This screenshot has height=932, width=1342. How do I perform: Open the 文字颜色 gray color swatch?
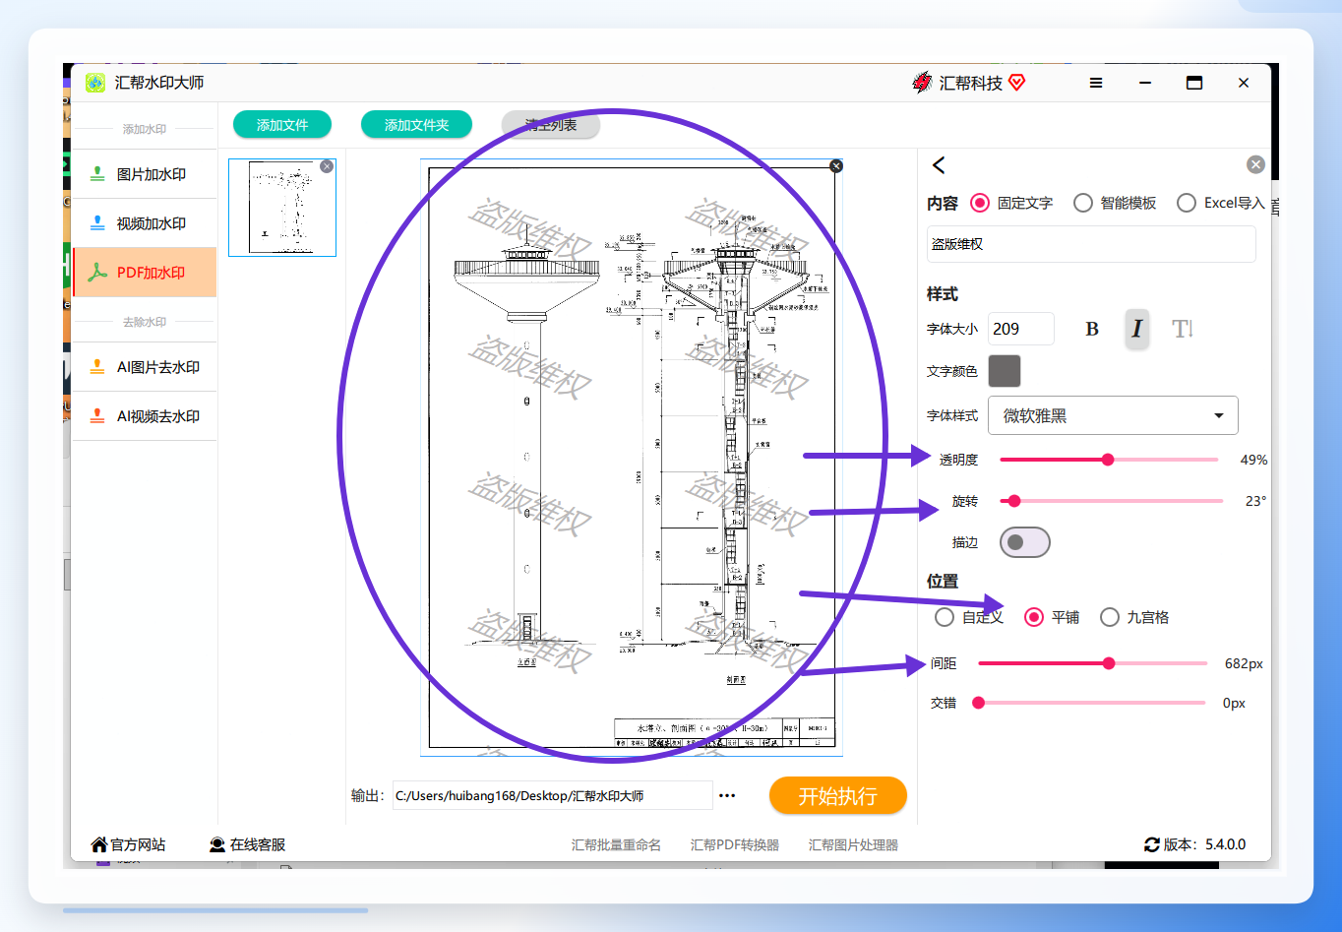point(1005,371)
